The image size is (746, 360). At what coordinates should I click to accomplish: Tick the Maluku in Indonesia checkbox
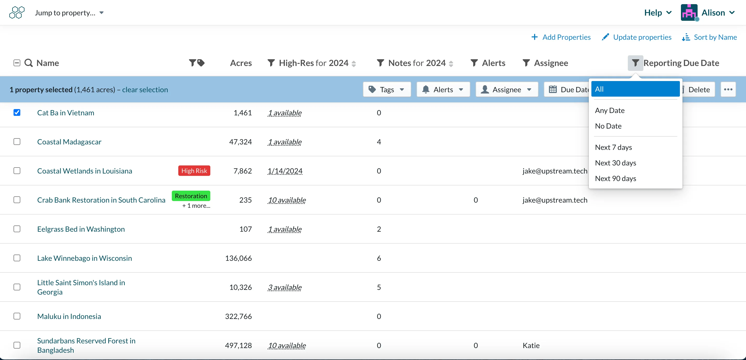[x=17, y=316]
